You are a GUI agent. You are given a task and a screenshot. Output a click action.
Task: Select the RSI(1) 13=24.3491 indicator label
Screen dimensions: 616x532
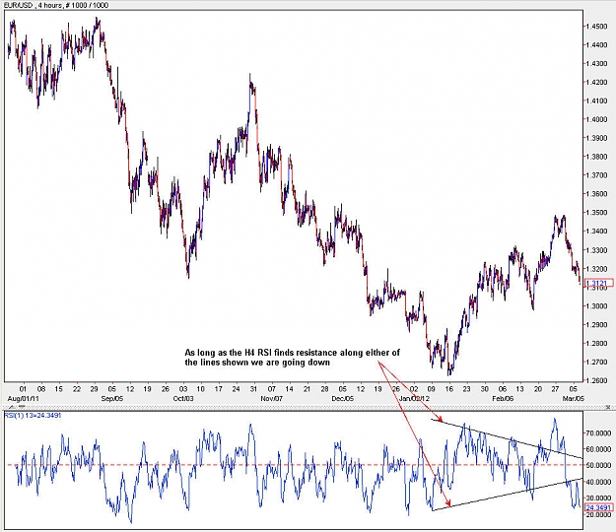33,415
